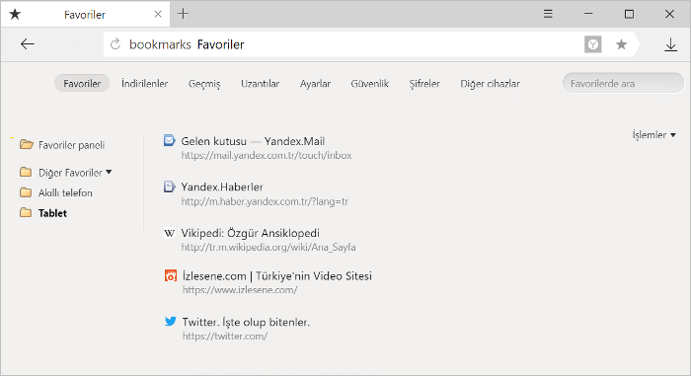Open a new tab with plus icon

pyautogui.click(x=183, y=14)
